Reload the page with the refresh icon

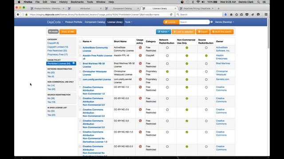click(x=171, y=15)
